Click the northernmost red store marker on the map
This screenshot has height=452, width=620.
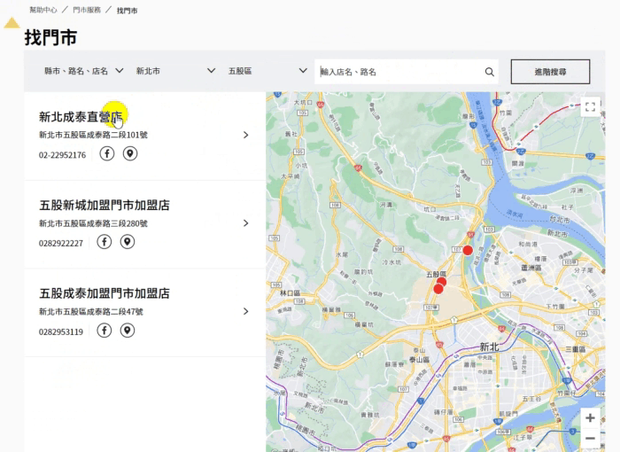click(x=468, y=250)
